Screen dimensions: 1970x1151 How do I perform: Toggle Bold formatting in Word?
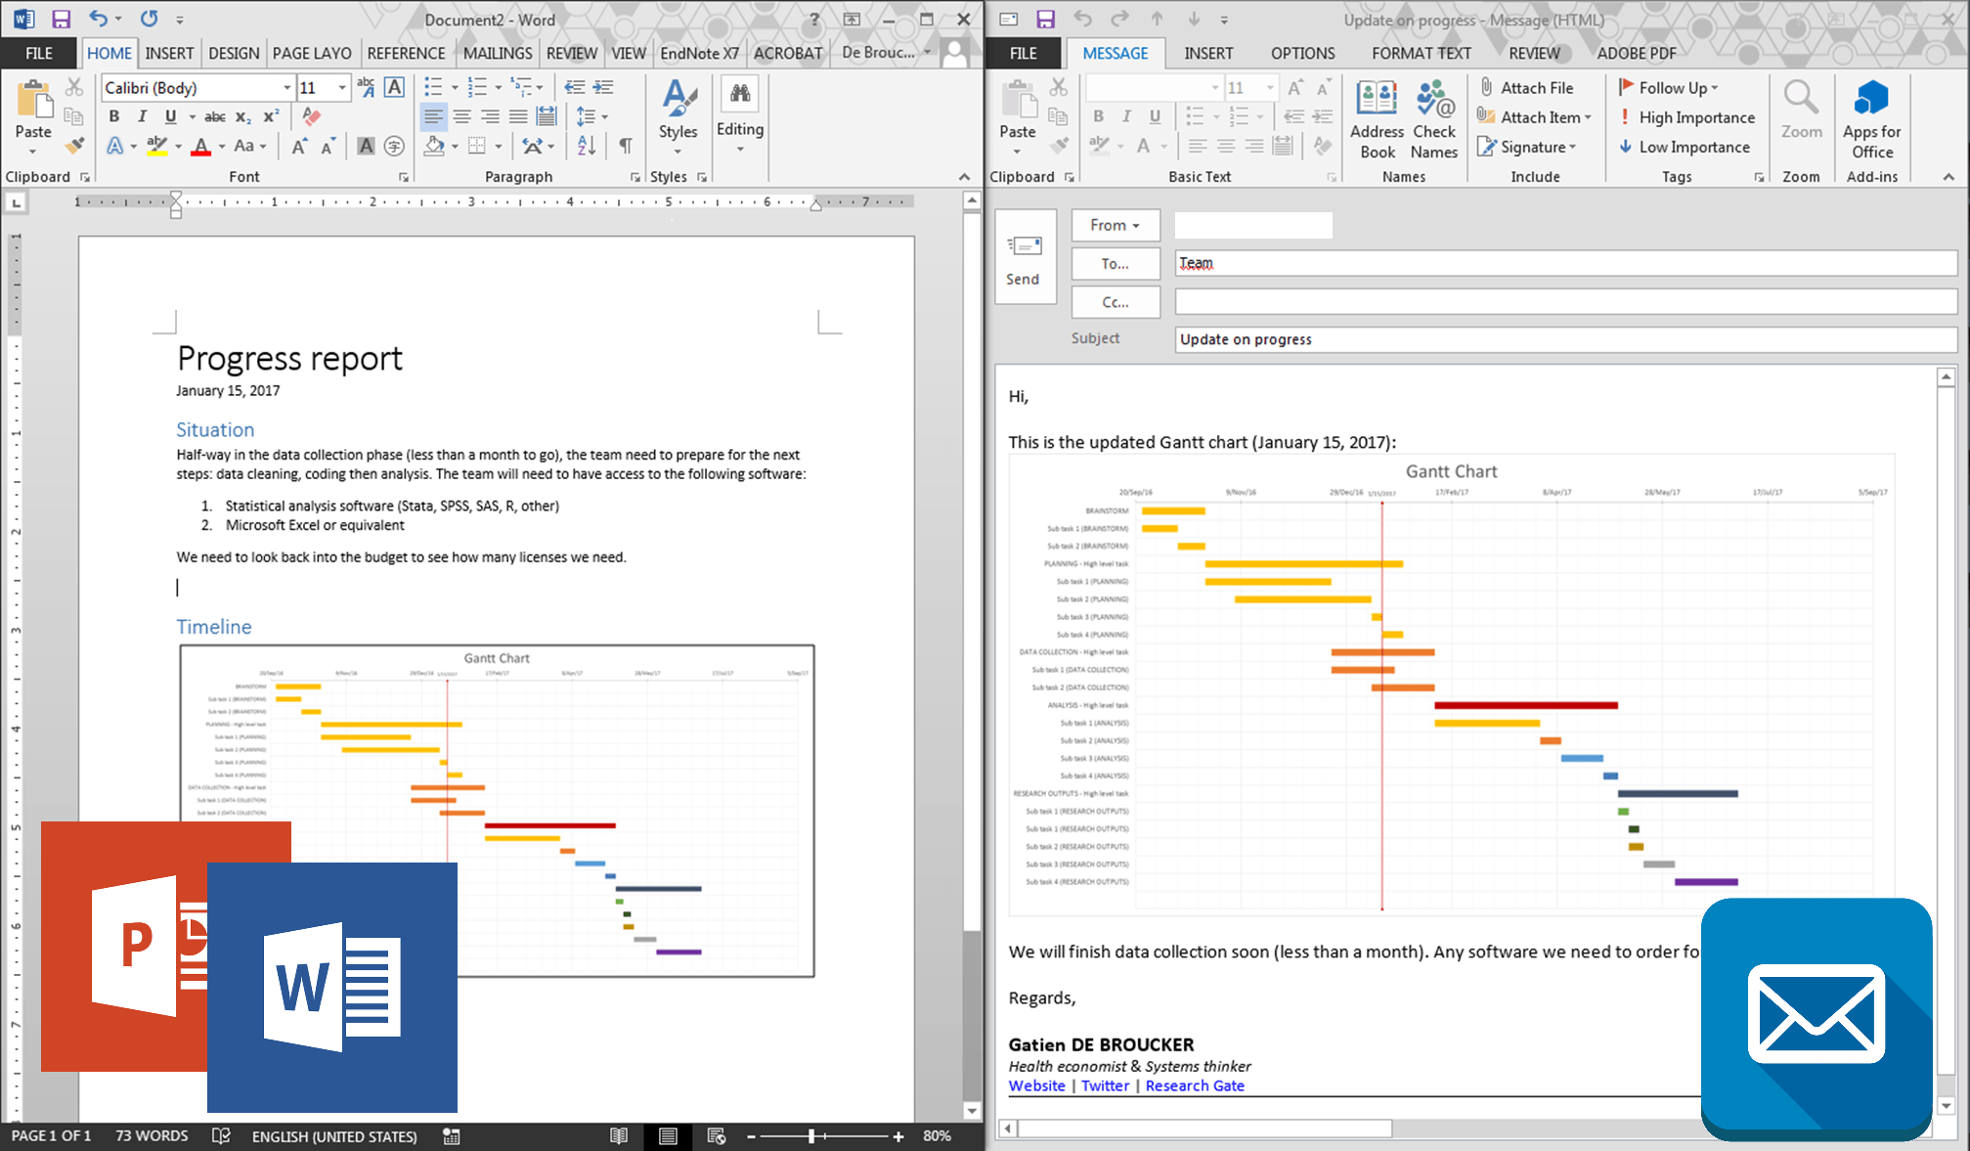114,116
